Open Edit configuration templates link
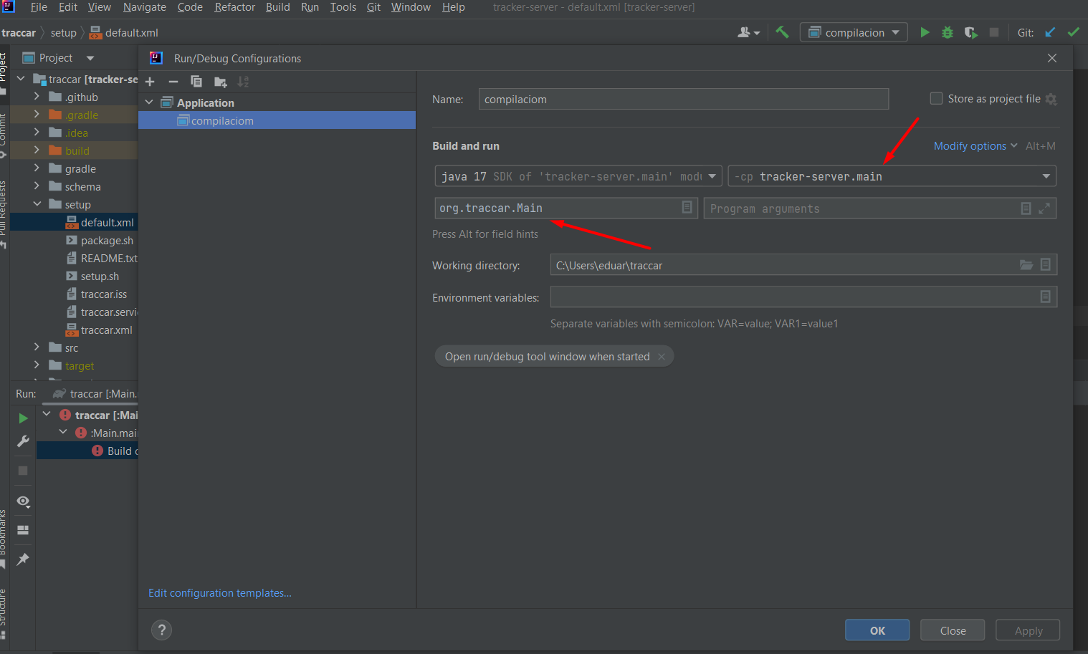Image resolution: width=1088 pixels, height=654 pixels. pyautogui.click(x=219, y=593)
